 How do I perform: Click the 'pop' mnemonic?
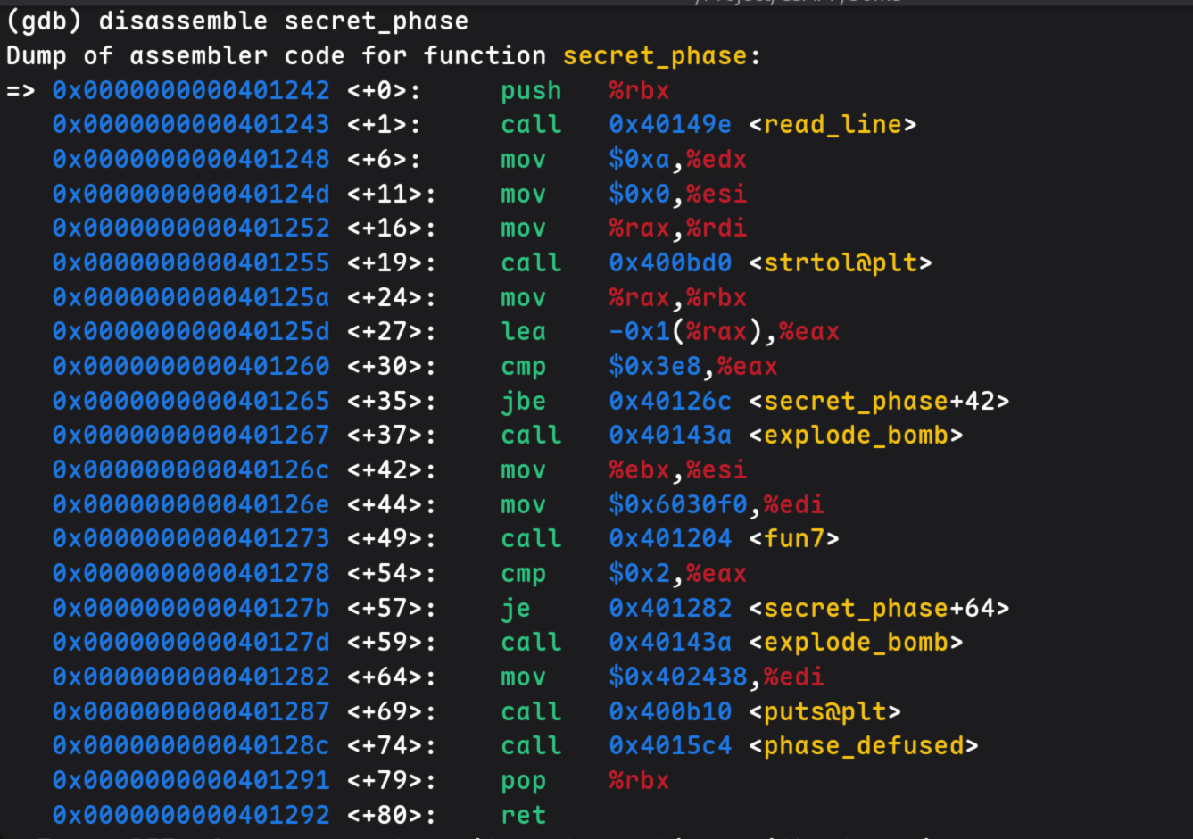[524, 780]
